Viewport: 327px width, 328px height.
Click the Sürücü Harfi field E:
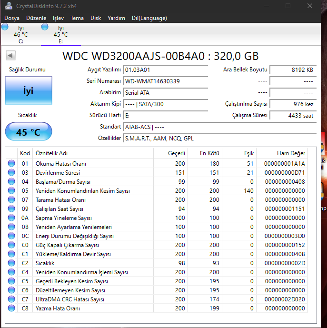point(166,116)
